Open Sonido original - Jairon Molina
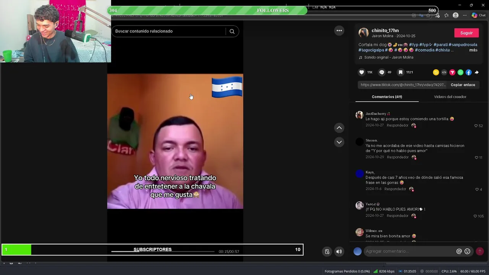This screenshot has width=489, height=275. (389, 57)
